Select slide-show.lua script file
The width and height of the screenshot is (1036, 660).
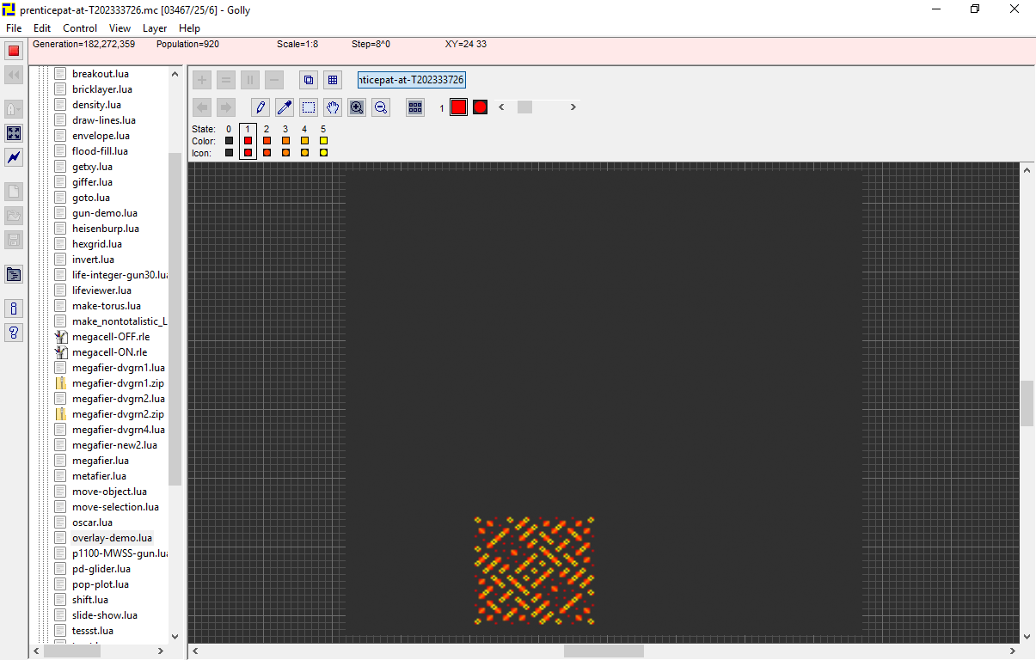pyautogui.click(x=105, y=615)
